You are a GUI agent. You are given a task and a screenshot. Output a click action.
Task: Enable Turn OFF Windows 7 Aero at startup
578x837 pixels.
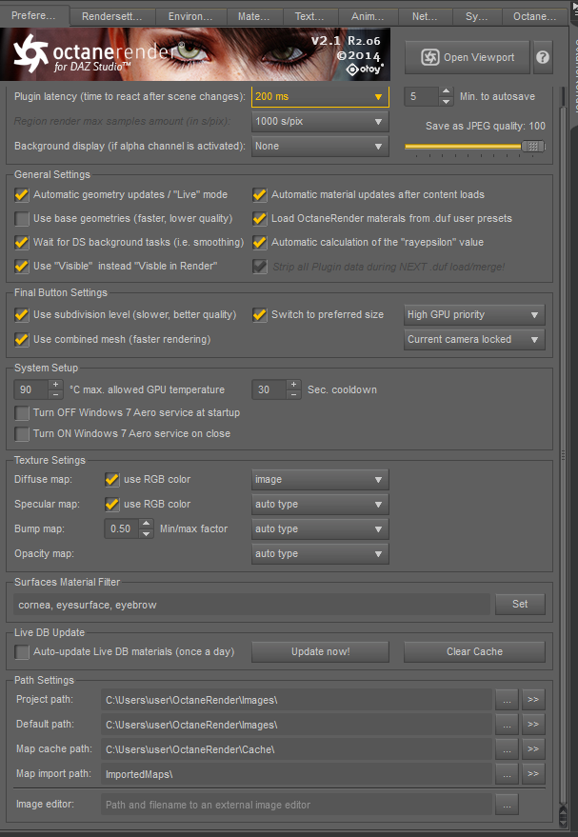pos(22,412)
